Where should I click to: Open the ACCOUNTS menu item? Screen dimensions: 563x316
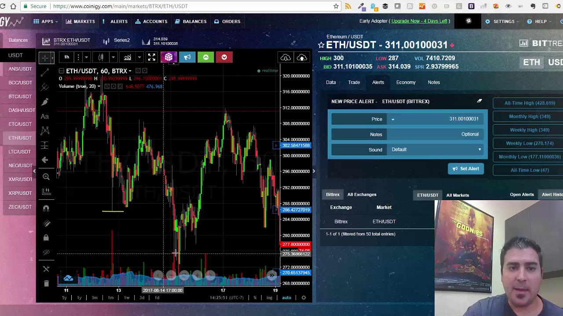(151, 22)
